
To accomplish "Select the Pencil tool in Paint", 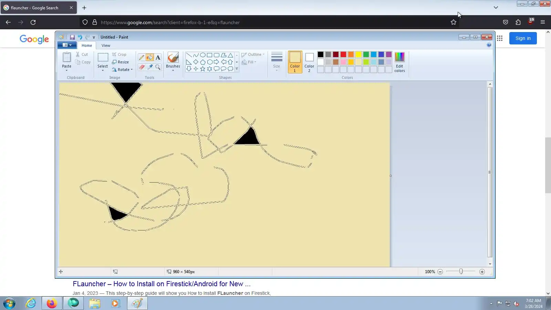I will coord(141,58).
